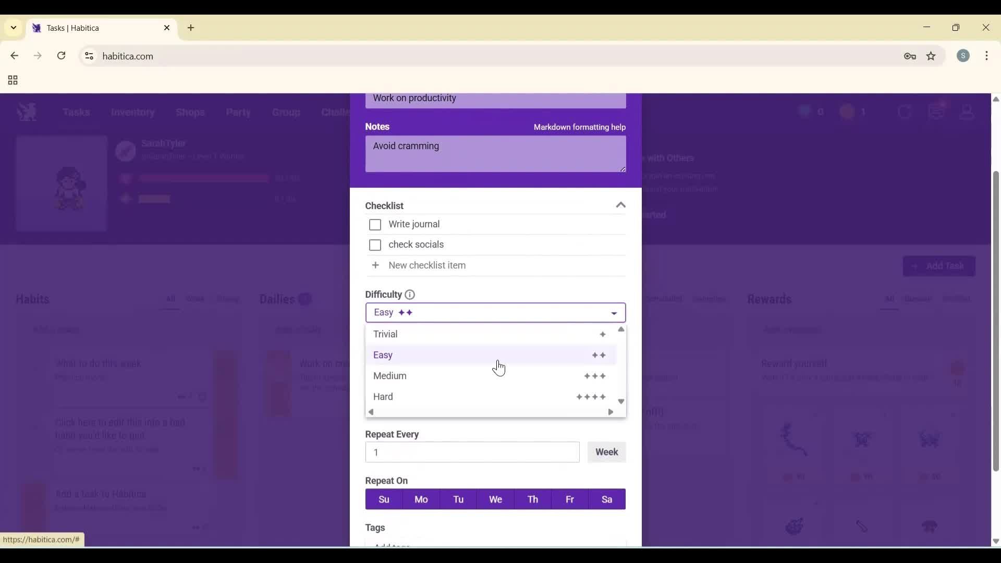
Task: Open the saved password key icon
Action: (910, 56)
